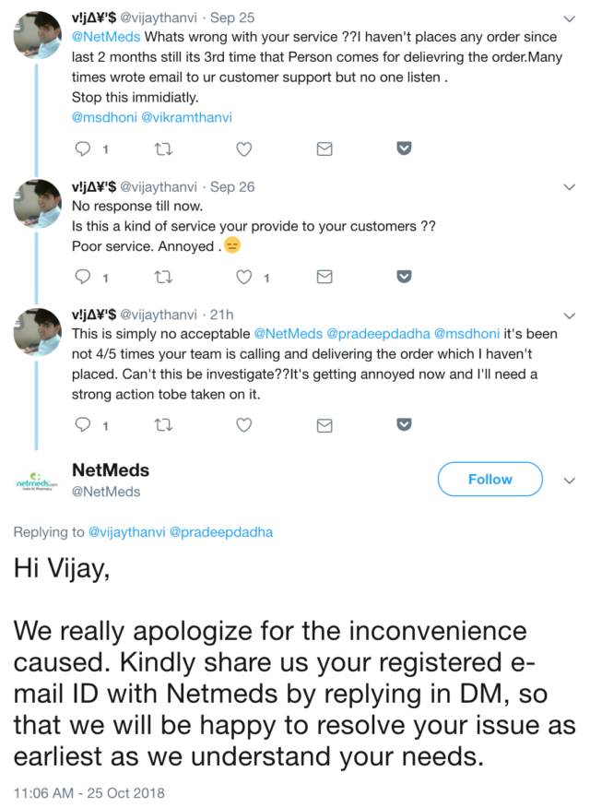Send the Sep 25 tweet via direct message
The height and width of the screenshot is (808, 590).
tap(324, 149)
